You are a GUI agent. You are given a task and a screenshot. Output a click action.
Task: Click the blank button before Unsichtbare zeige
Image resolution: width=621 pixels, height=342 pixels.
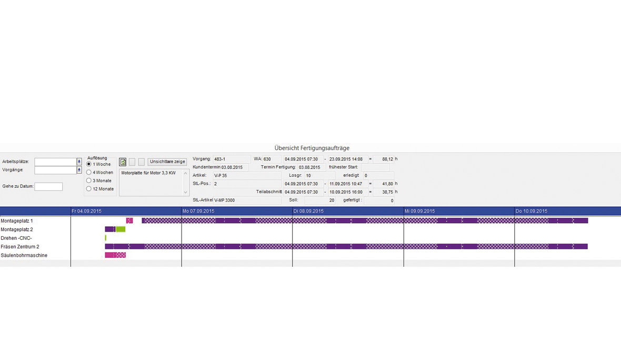tap(141, 162)
